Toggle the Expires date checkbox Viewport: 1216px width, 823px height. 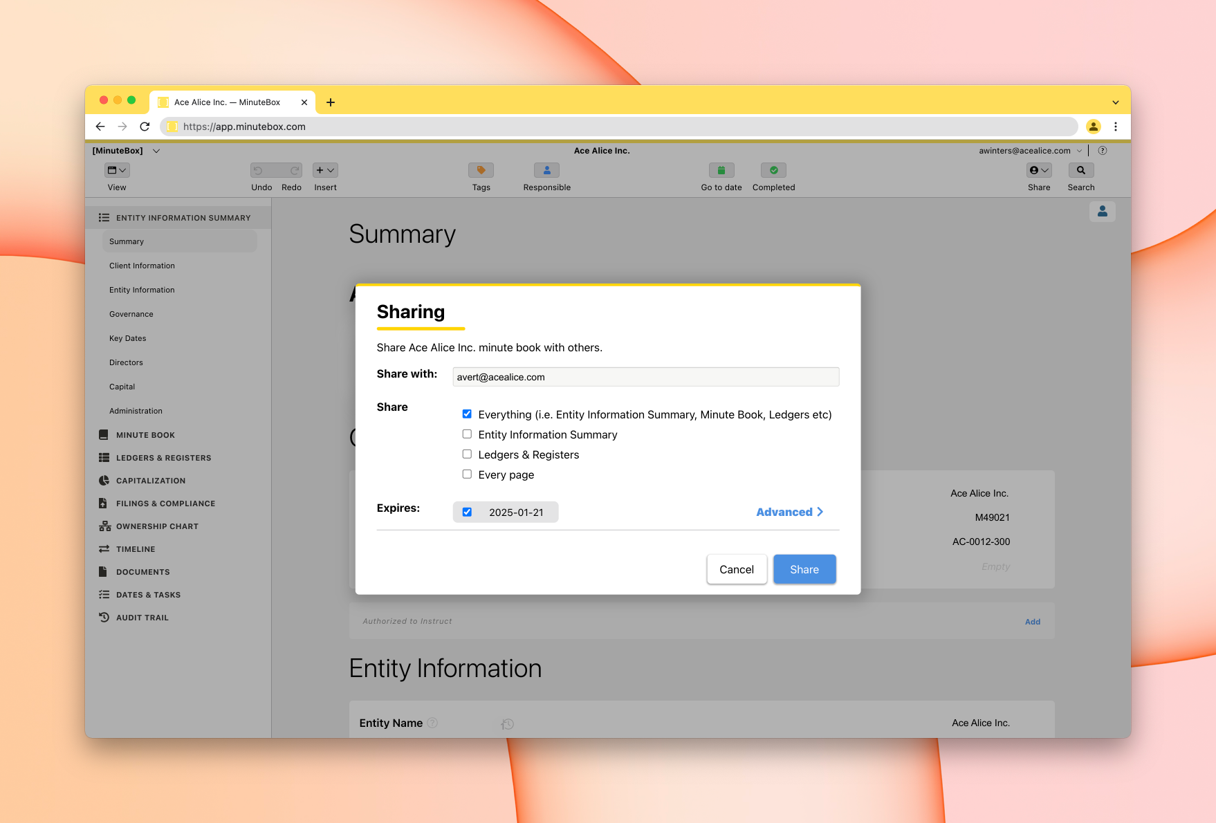(x=467, y=512)
